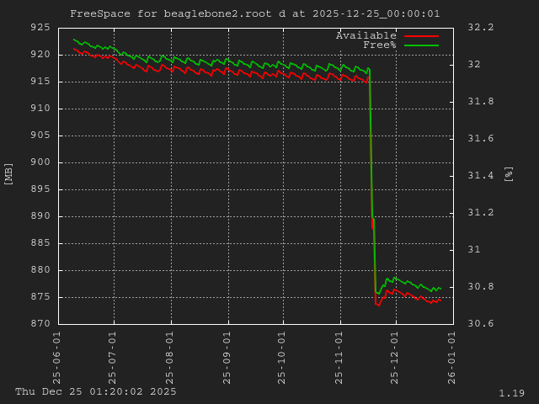Click the [%] right axis label

pos(508,174)
